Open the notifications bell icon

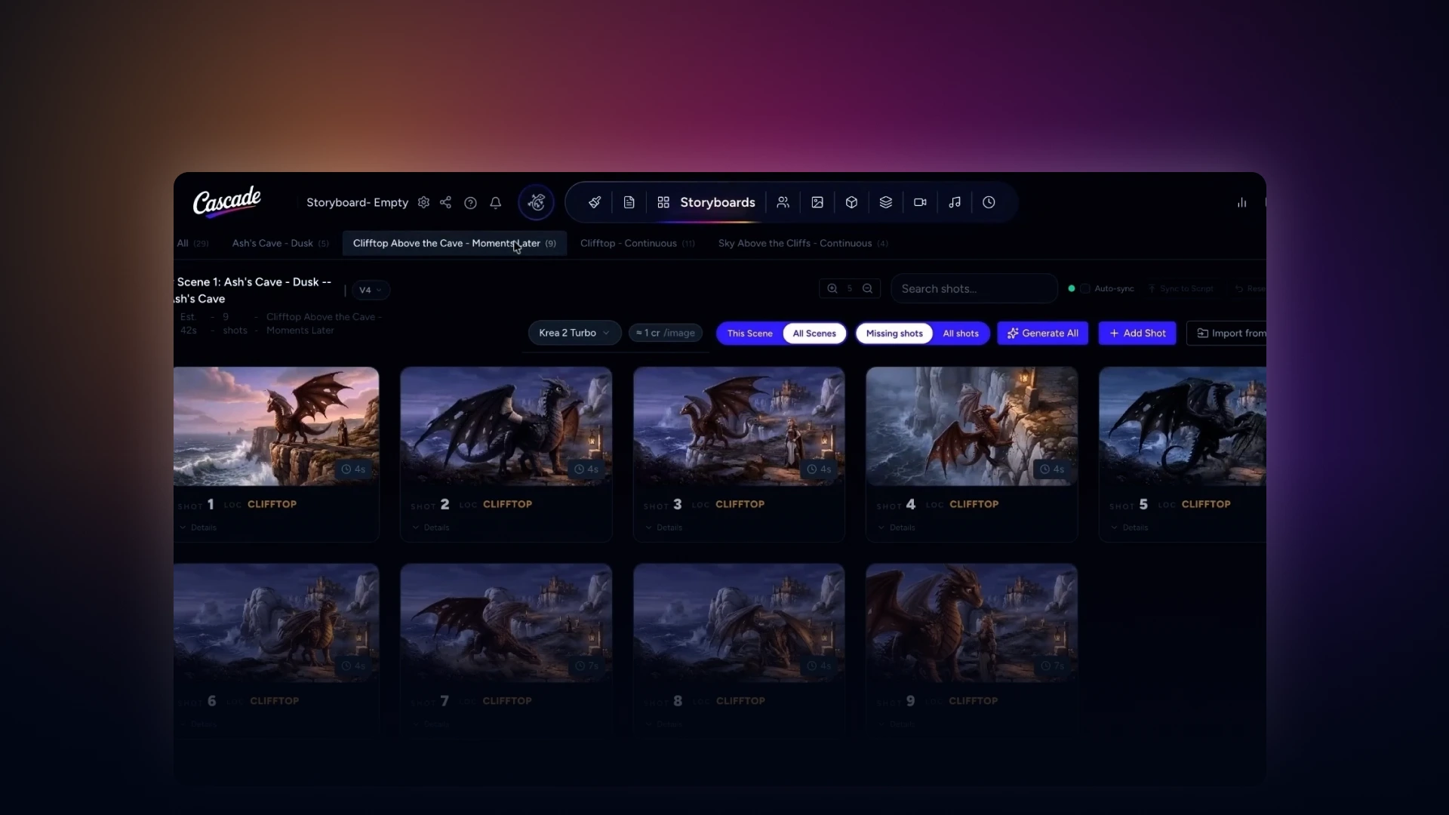click(x=495, y=202)
